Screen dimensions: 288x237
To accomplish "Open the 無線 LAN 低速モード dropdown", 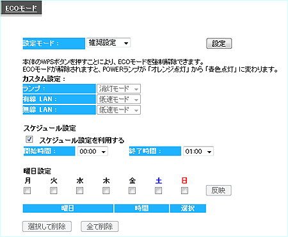I will click(x=118, y=110).
